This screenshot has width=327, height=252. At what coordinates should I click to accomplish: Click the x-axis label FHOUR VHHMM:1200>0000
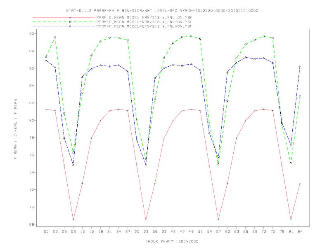[172, 241]
